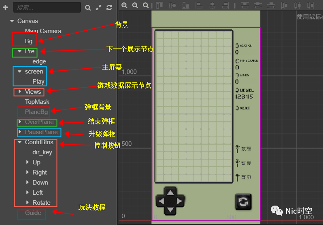Screen dimensions: 323x225
Task: Select the rotate button sprite in scene
Action: pos(243,202)
